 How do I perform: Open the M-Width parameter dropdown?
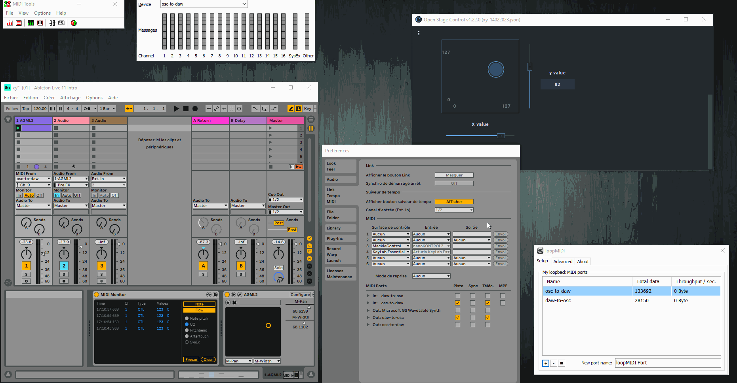click(267, 361)
